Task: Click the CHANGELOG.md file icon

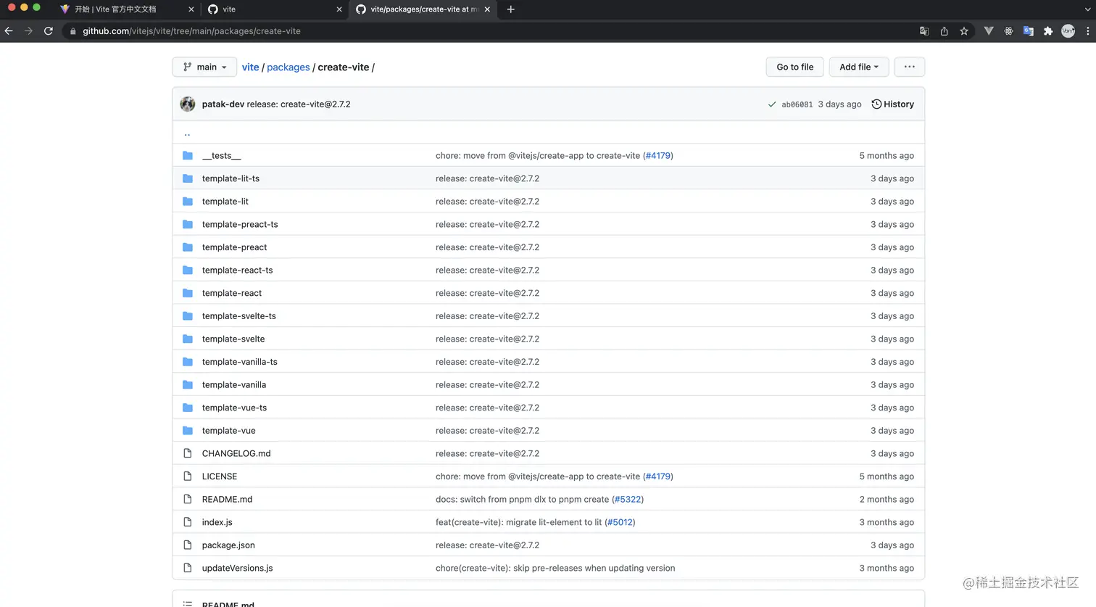Action: tap(188, 453)
